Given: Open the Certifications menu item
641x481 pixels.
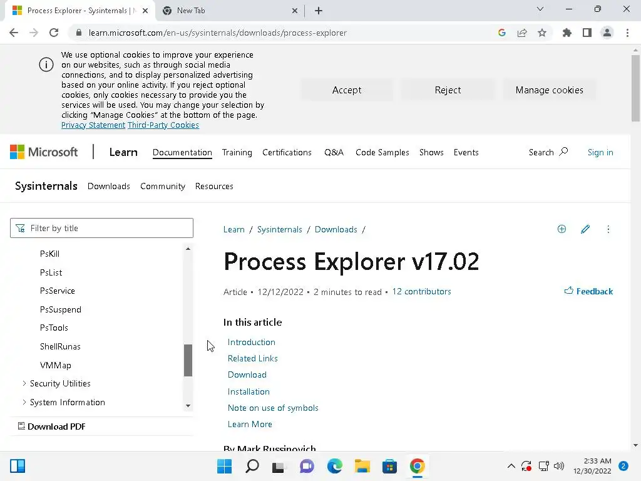Looking at the screenshot, I should [x=287, y=152].
